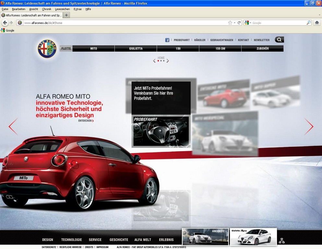
Task: Click the magnifier in browser search box
Action: click(309, 23)
